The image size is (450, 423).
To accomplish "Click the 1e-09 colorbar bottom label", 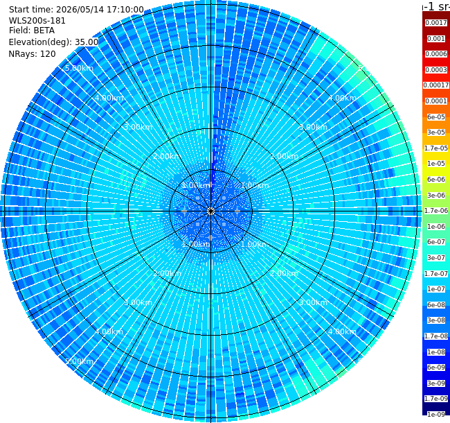I will [436, 415].
